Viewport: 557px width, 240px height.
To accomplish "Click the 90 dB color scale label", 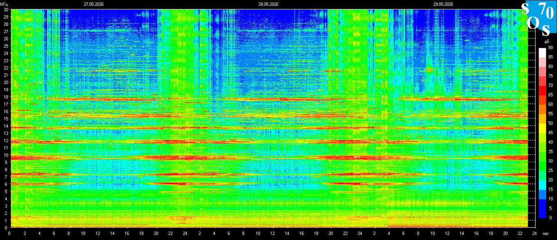I will (550, 48).
